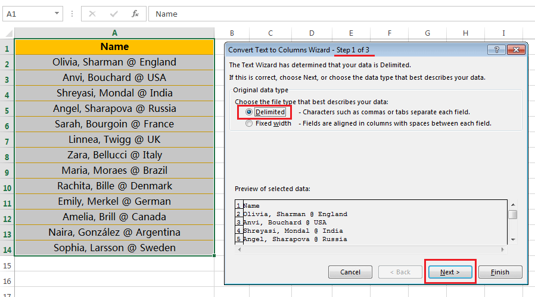Click the preview scroll up arrow

513,205
